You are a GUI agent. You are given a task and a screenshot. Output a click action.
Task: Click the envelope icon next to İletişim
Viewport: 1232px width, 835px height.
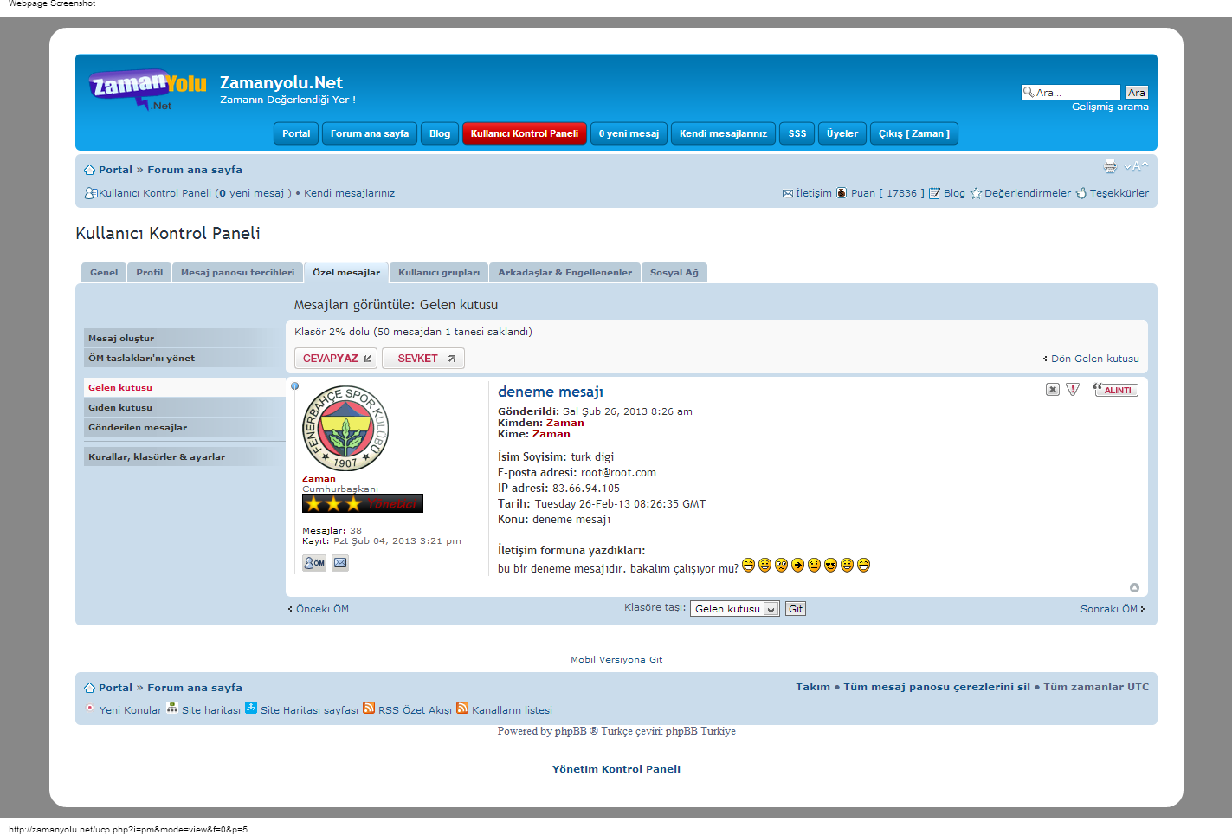point(788,193)
